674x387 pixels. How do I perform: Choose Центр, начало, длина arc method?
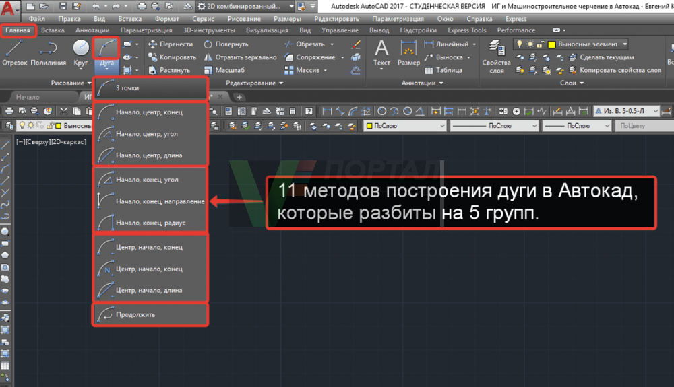click(x=150, y=291)
